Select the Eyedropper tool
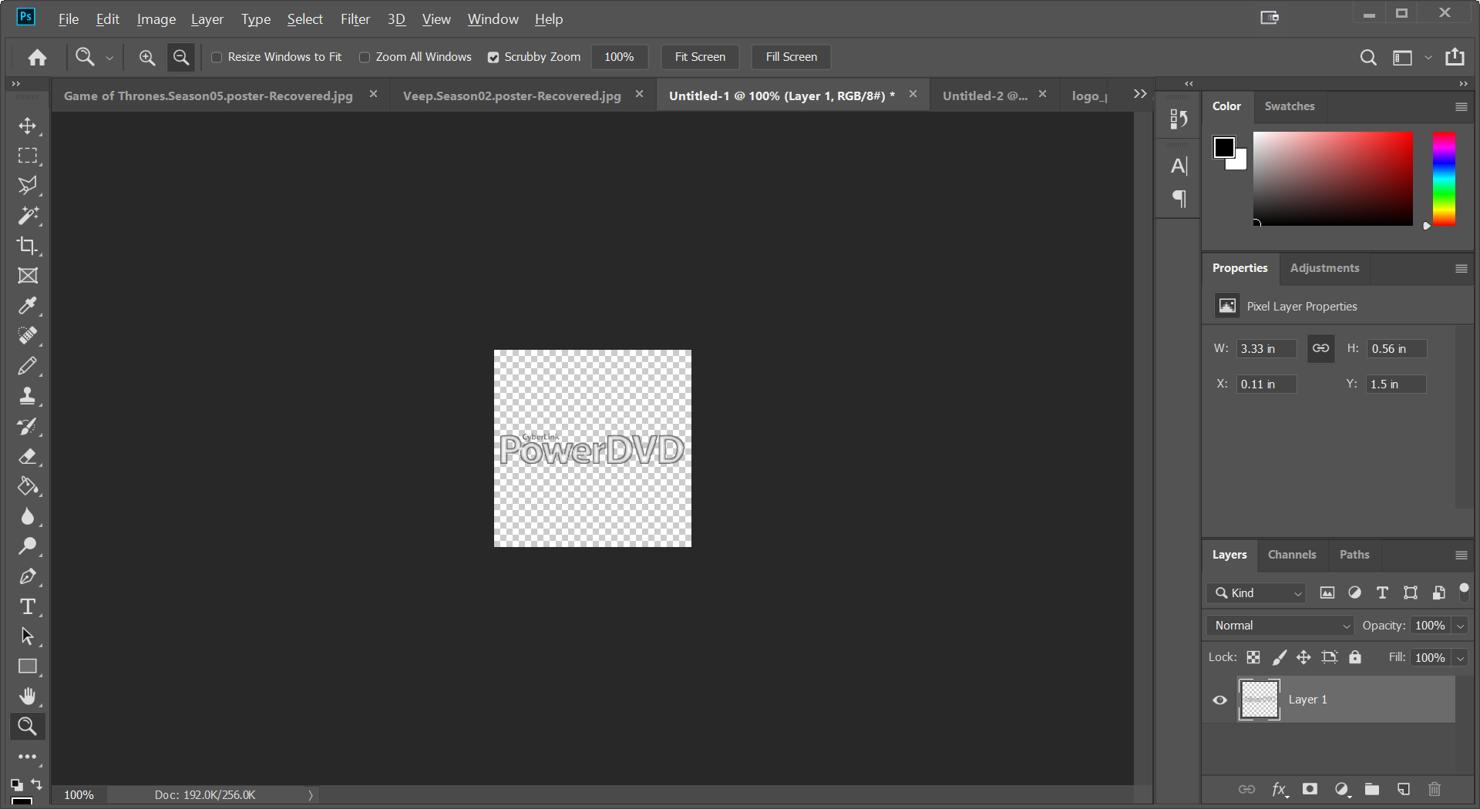 click(x=28, y=306)
